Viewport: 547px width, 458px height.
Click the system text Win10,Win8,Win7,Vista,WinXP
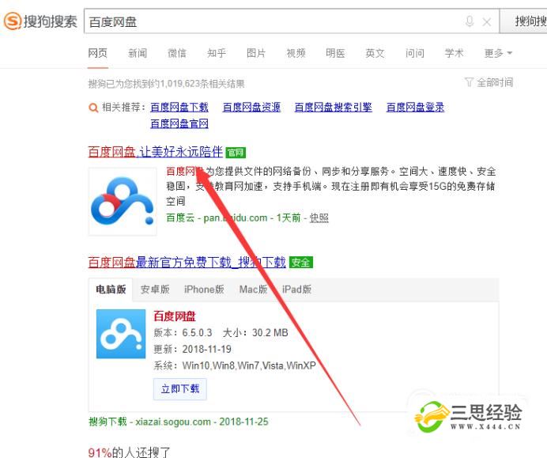click(249, 365)
